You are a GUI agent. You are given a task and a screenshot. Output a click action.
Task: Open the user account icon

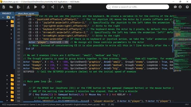point(180,7)
